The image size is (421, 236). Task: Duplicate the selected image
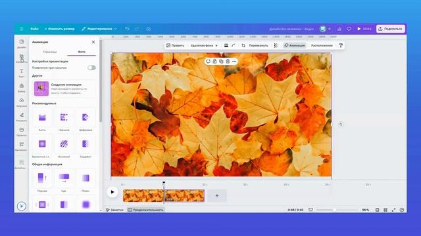[x=221, y=61]
